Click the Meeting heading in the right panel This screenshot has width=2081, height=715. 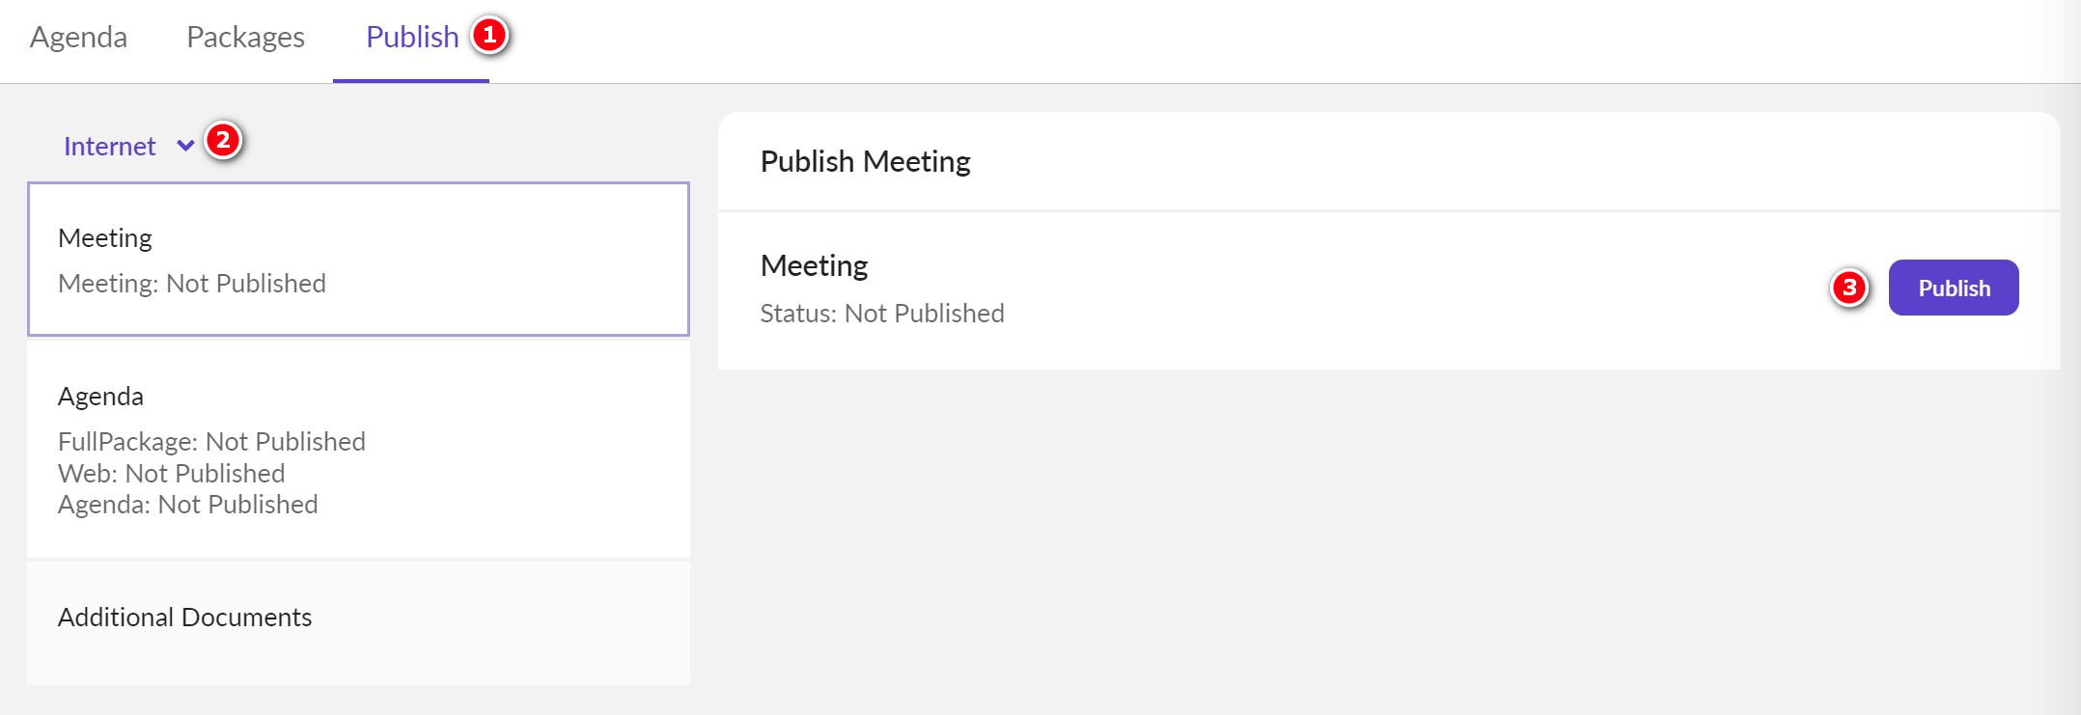[x=814, y=265]
